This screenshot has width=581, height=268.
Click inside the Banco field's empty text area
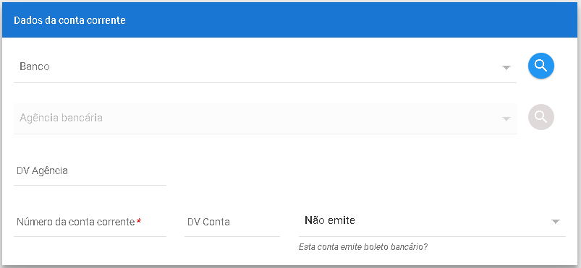pos(274,66)
